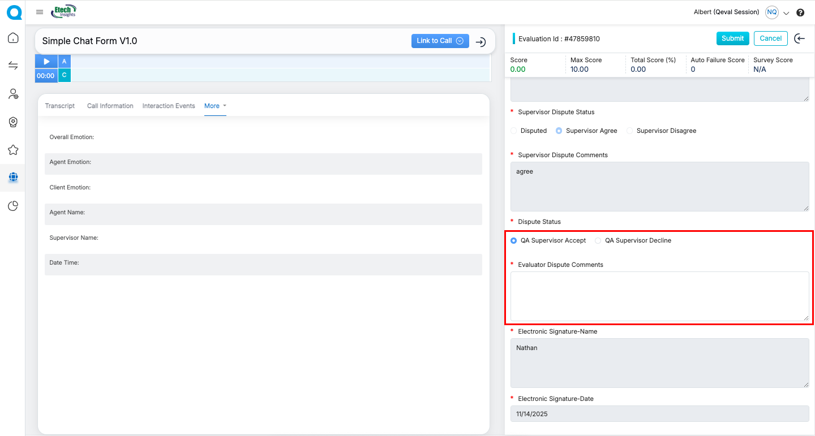Click the home icon in left sidebar

pos(13,38)
